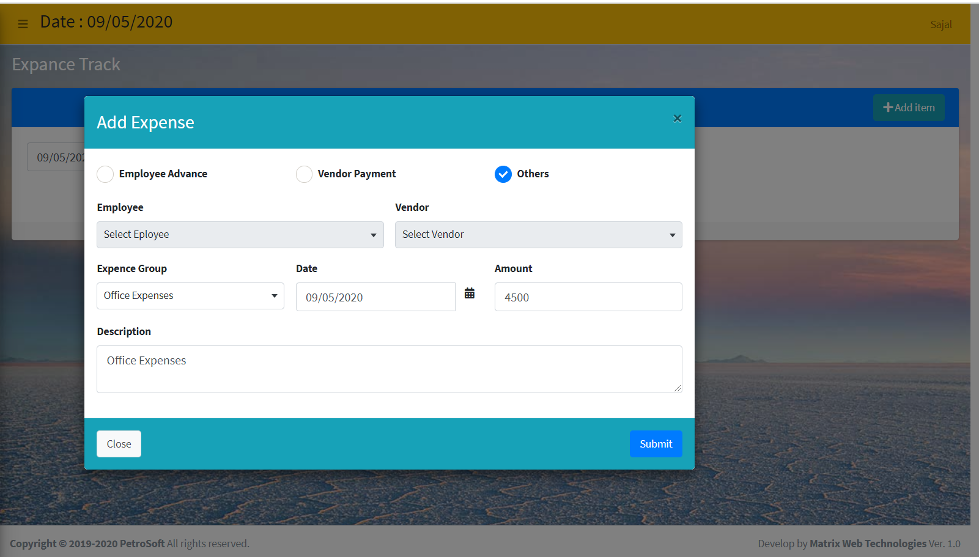Click the plus Add item button

coord(908,108)
